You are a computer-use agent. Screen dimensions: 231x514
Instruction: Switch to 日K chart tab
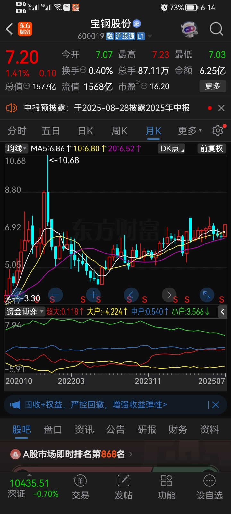click(x=85, y=131)
